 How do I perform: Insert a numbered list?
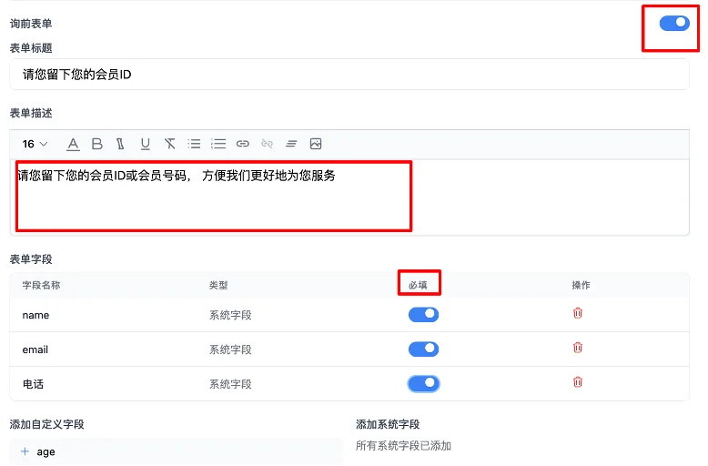click(x=218, y=144)
